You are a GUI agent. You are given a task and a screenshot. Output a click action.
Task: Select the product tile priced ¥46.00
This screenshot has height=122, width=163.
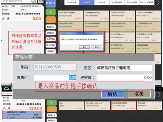click(x=148, y=48)
